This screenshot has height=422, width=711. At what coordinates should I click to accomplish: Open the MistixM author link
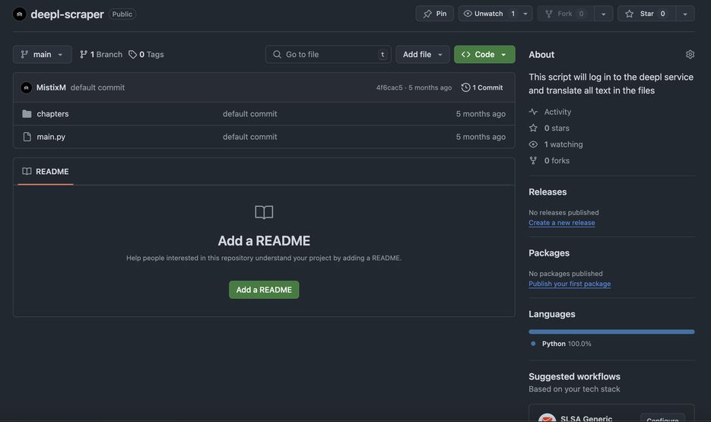point(51,87)
